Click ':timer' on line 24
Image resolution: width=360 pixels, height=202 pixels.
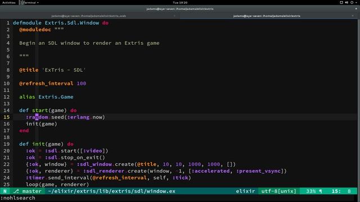pyautogui.click(x=35, y=178)
